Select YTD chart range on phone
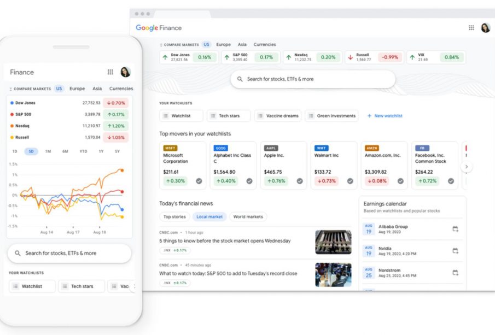The width and height of the screenshot is (495, 335). [83, 151]
